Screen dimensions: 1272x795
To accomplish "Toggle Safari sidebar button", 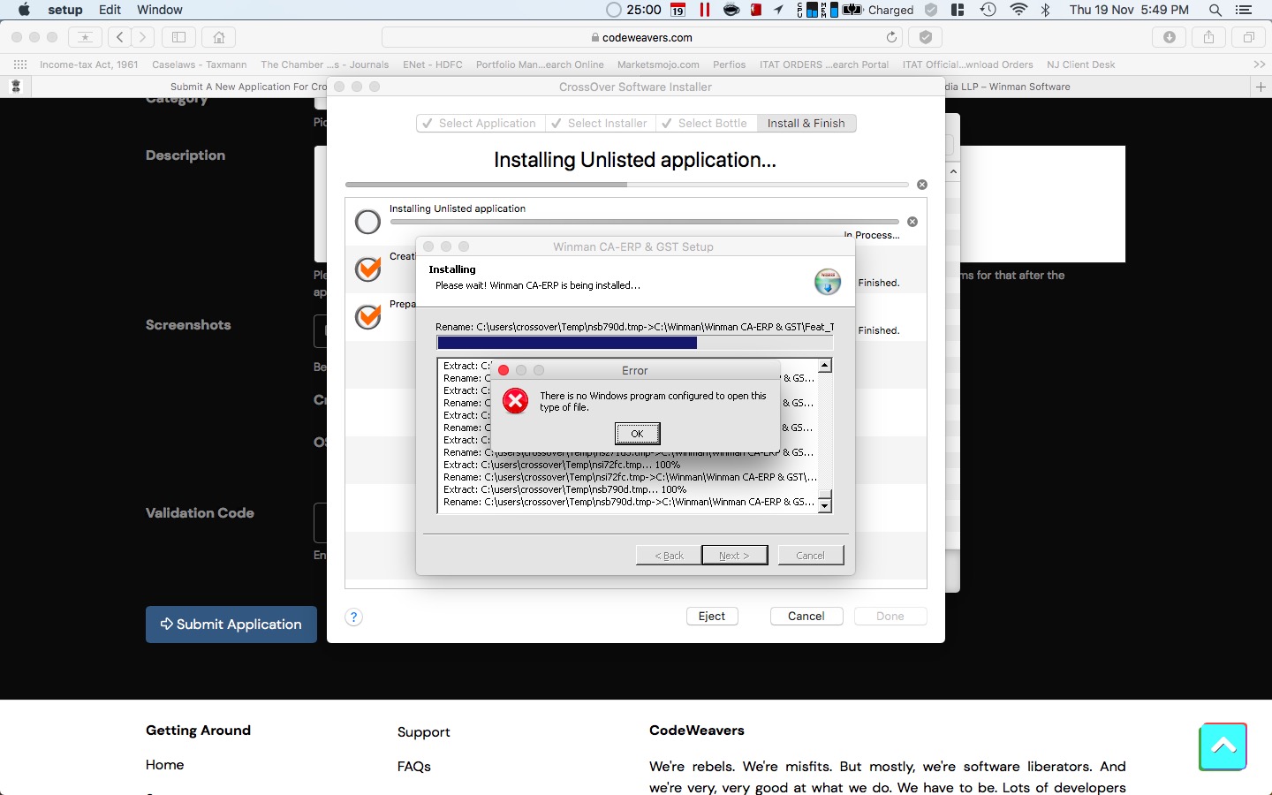I will (x=178, y=37).
